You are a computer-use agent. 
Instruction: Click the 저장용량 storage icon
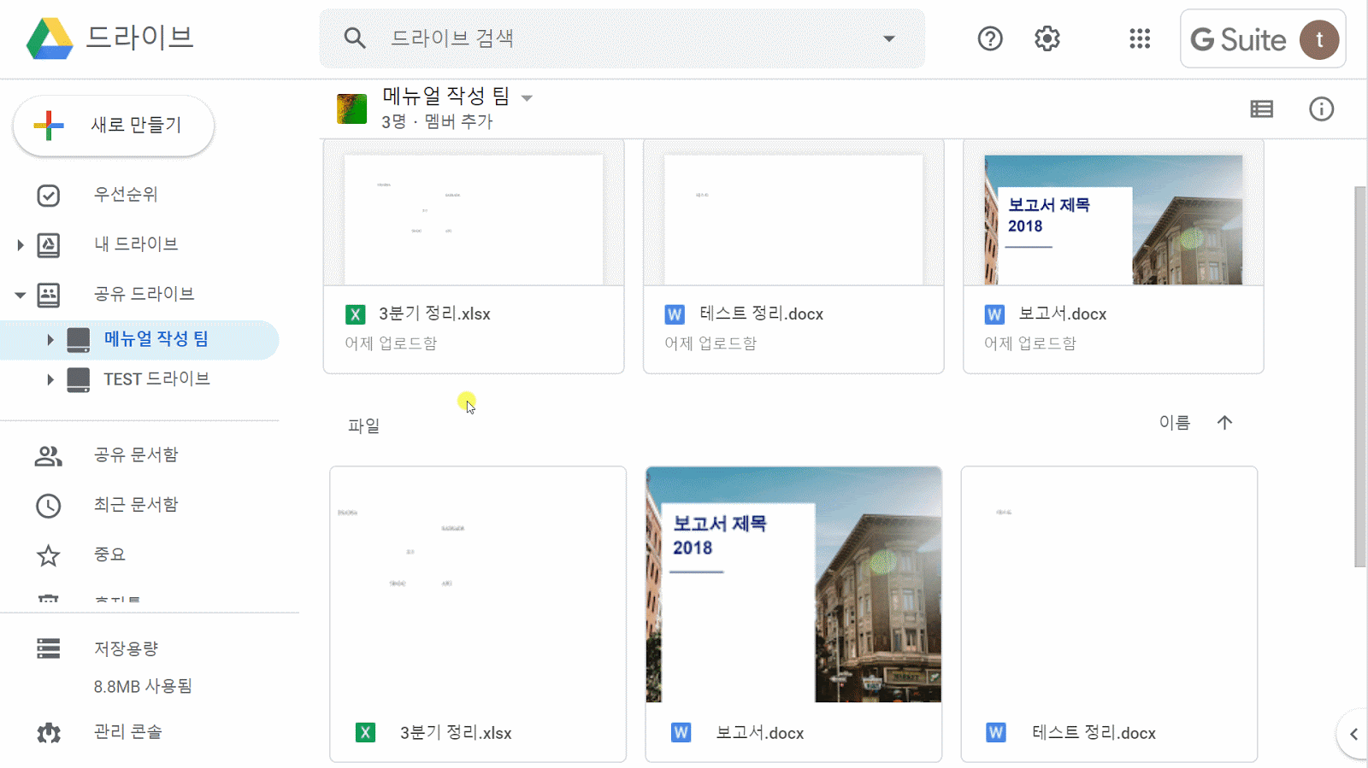(49, 648)
